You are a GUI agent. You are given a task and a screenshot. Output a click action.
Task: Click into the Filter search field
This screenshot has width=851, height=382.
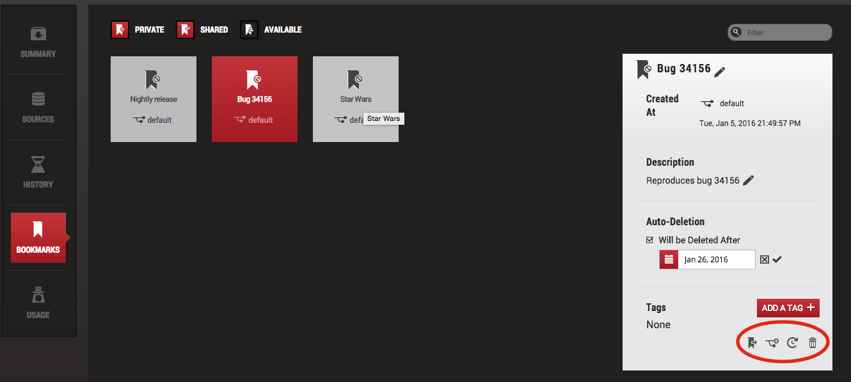786,33
